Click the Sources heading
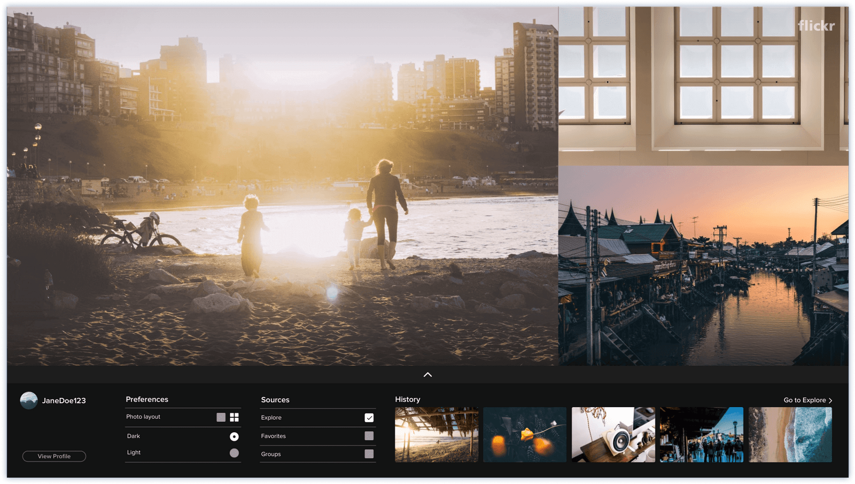 click(275, 400)
